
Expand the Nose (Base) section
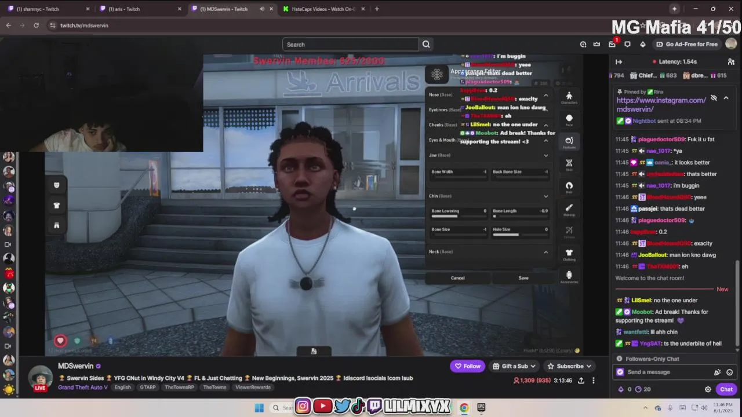[545, 95]
